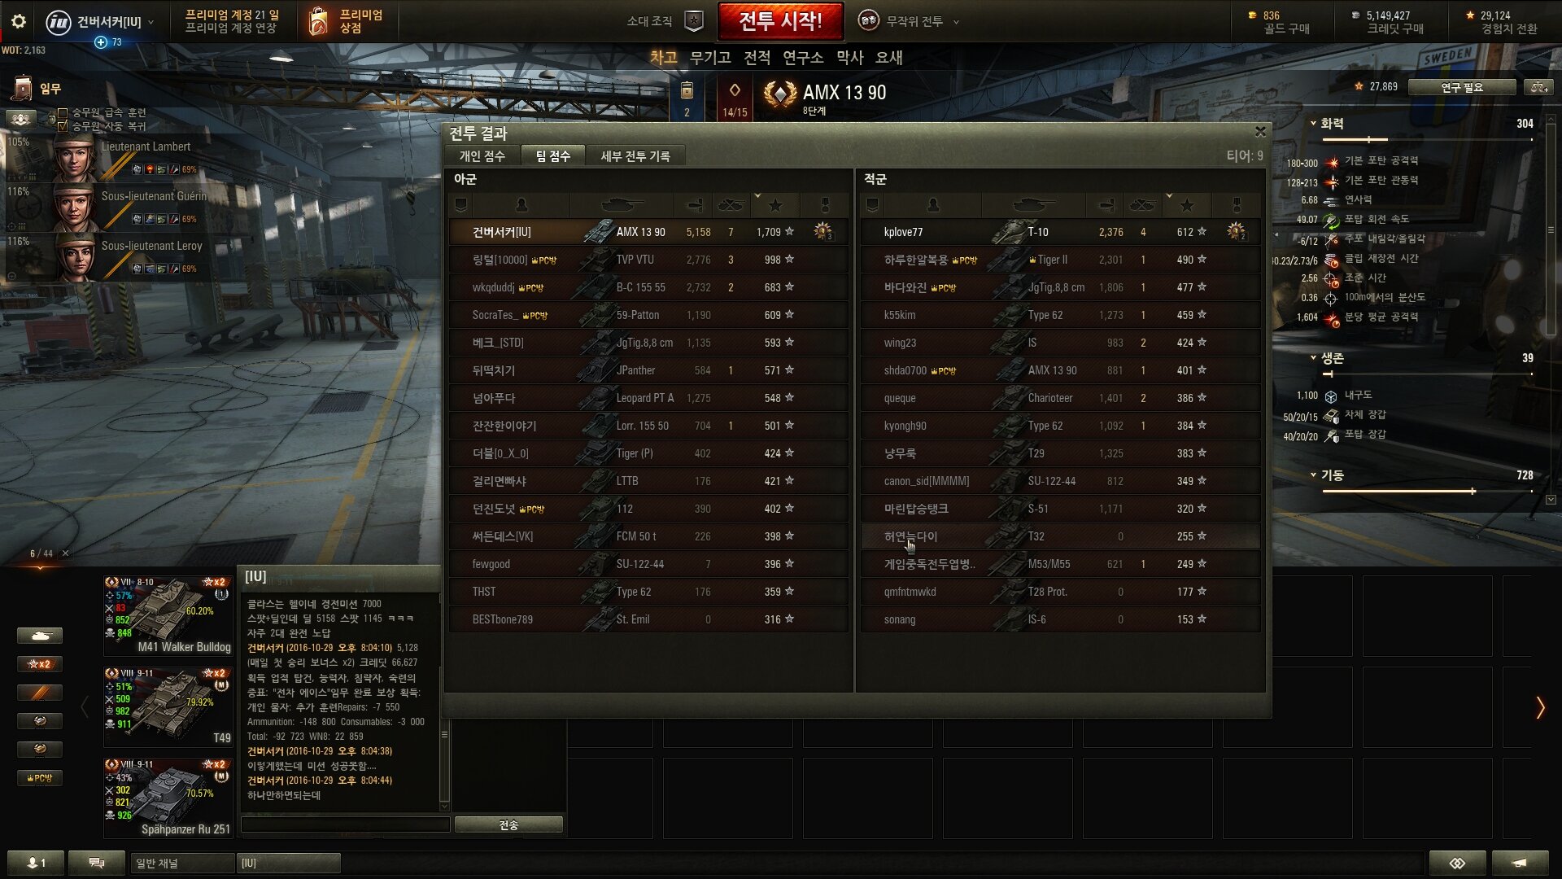Send the chat message with 전송
Image resolution: width=1562 pixels, height=879 pixels.
tap(508, 824)
